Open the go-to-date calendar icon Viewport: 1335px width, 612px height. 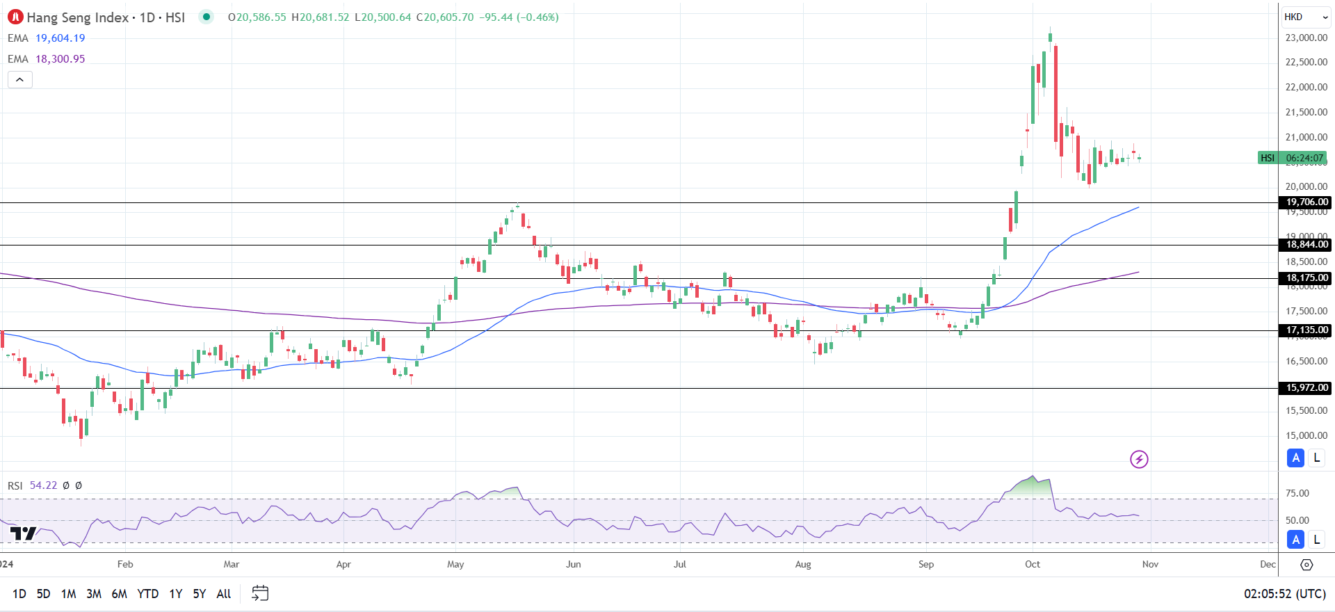click(260, 593)
